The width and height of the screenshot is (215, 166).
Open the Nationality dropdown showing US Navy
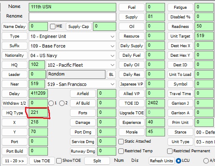point(72,55)
